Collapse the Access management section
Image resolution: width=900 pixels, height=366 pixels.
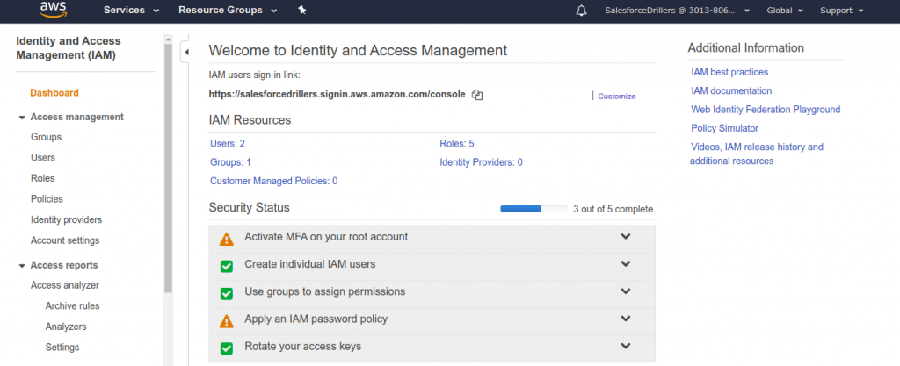pyautogui.click(x=22, y=118)
